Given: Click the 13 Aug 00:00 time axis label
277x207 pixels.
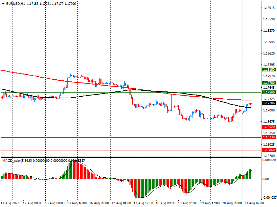Looking at the screenshot, I should (55, 203).
